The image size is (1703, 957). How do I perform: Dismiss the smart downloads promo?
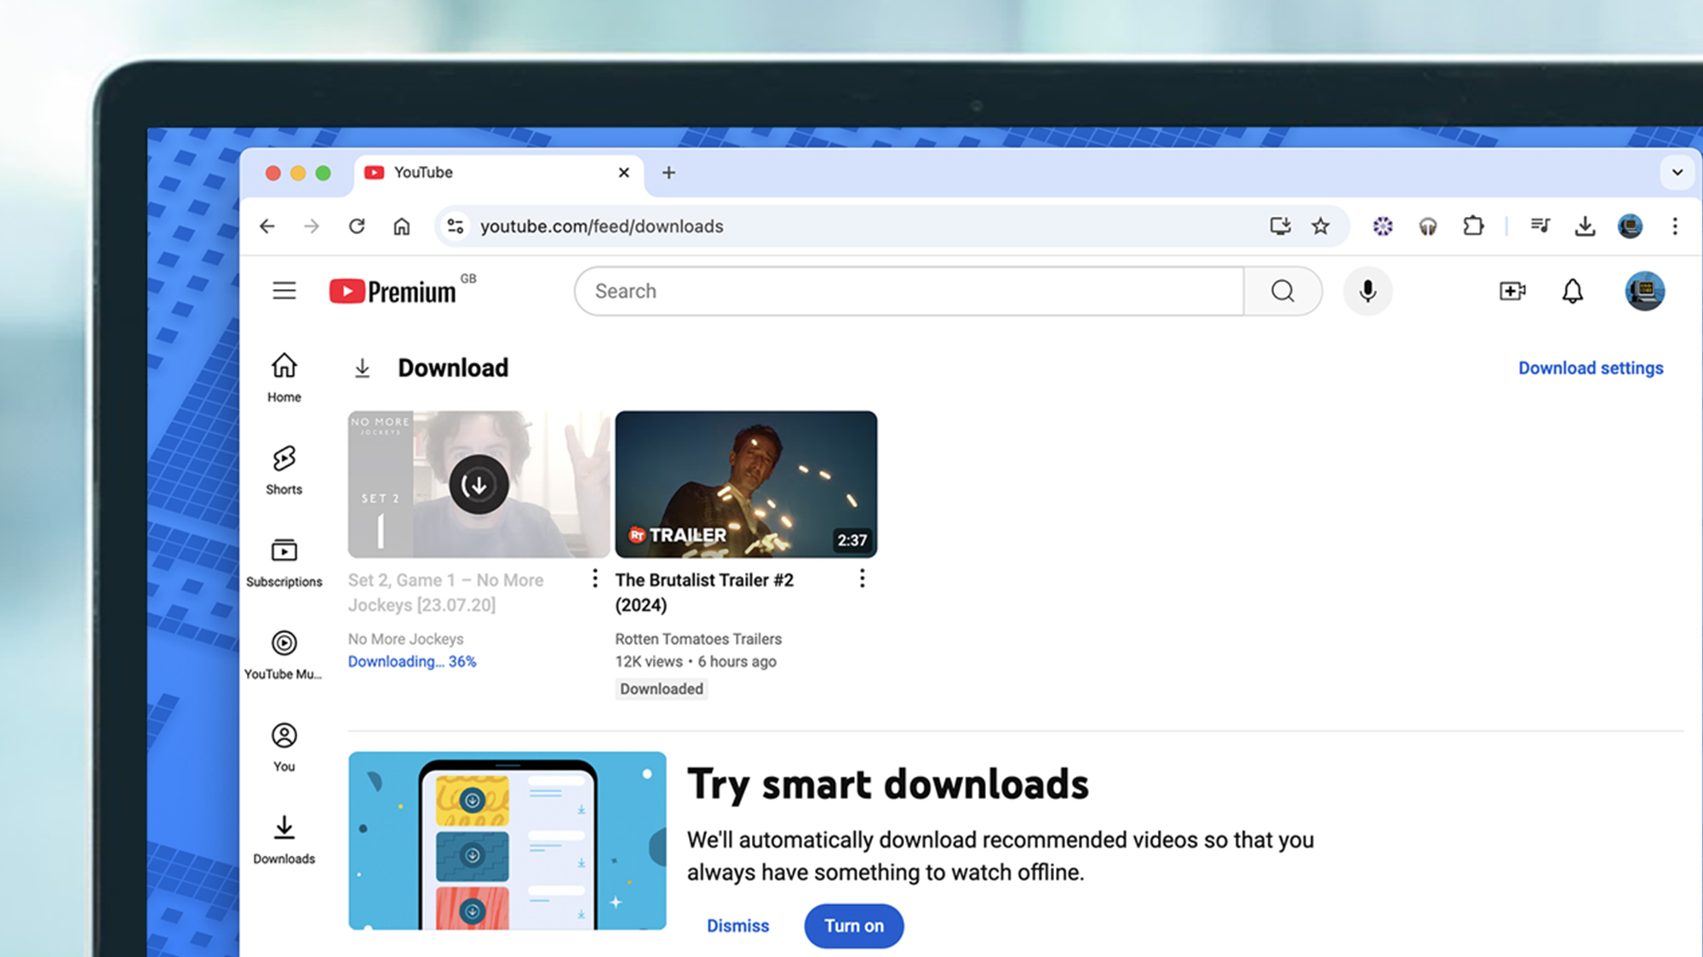(737, 926)
